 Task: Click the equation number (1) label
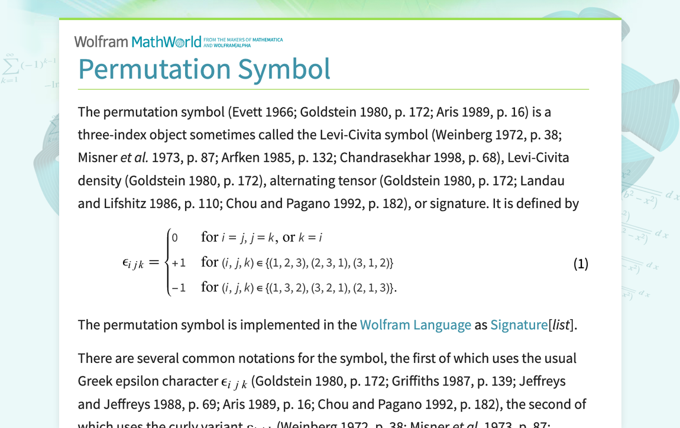point(580,263)
